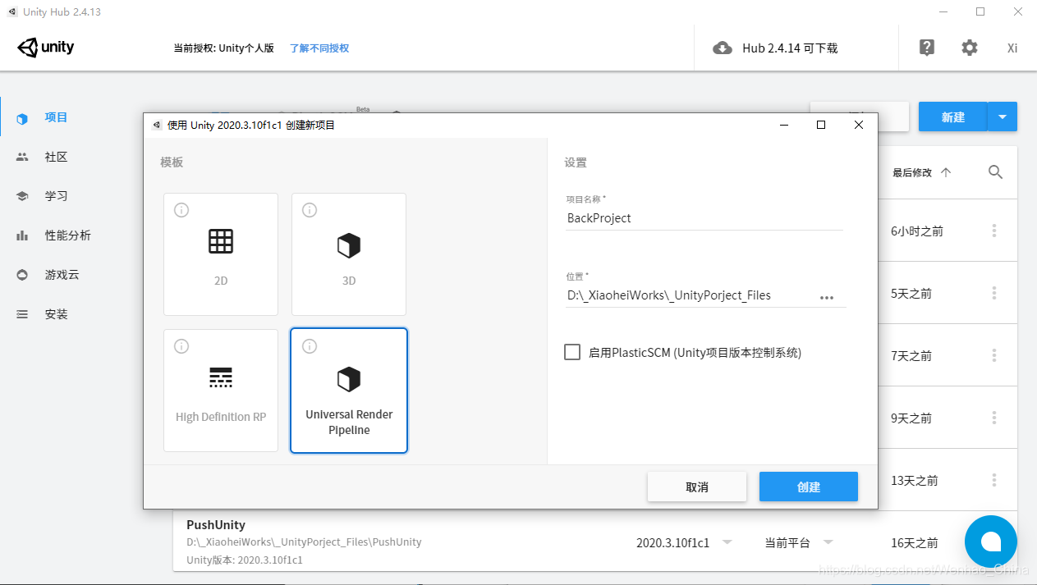Show info for High Definition RP template
The width and height of the screenshot is (1037, 585).
181,347
